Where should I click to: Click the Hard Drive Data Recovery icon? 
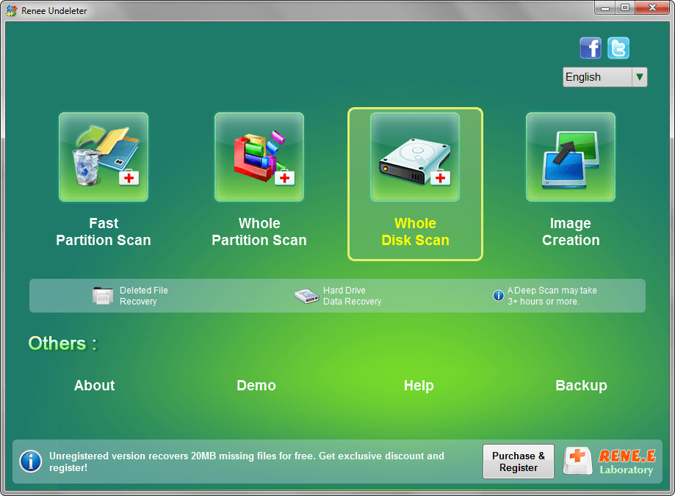(x=306, y=296)
